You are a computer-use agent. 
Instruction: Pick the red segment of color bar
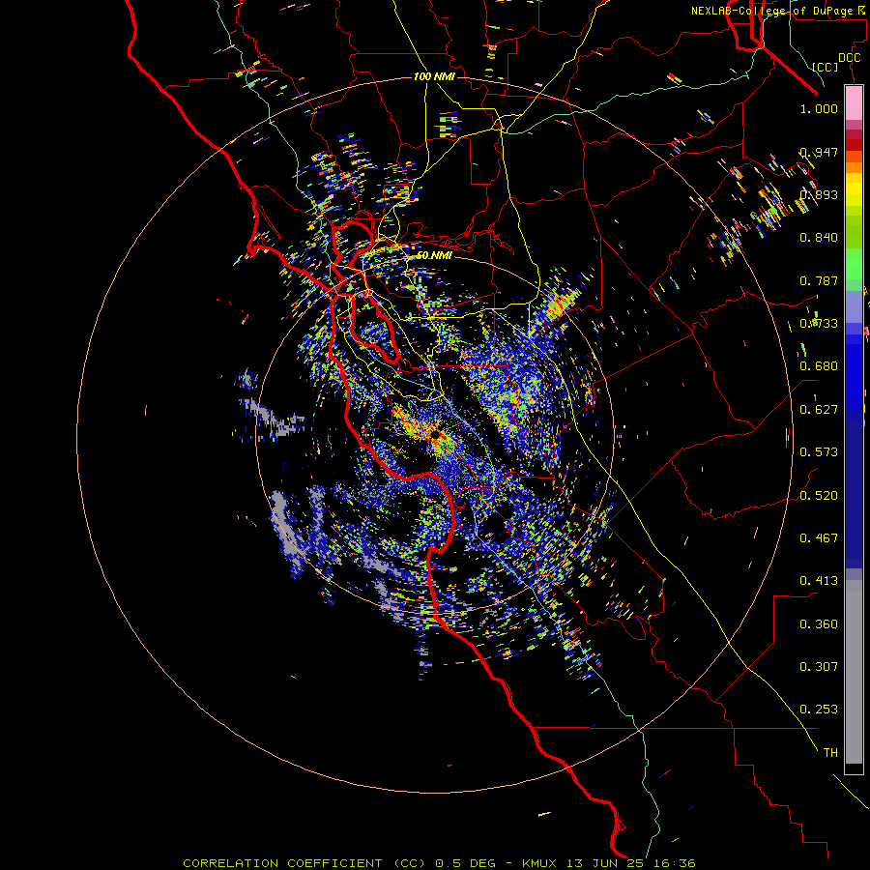854,144
